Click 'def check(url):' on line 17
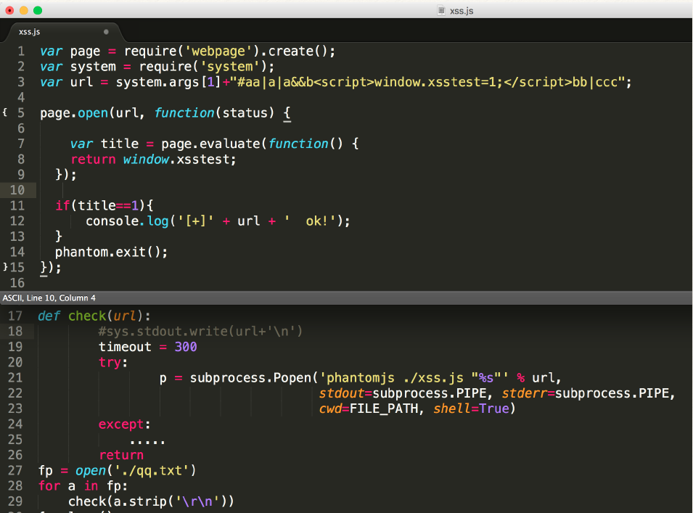This screenshot has height=513, width=693. (x=94, y=316)
